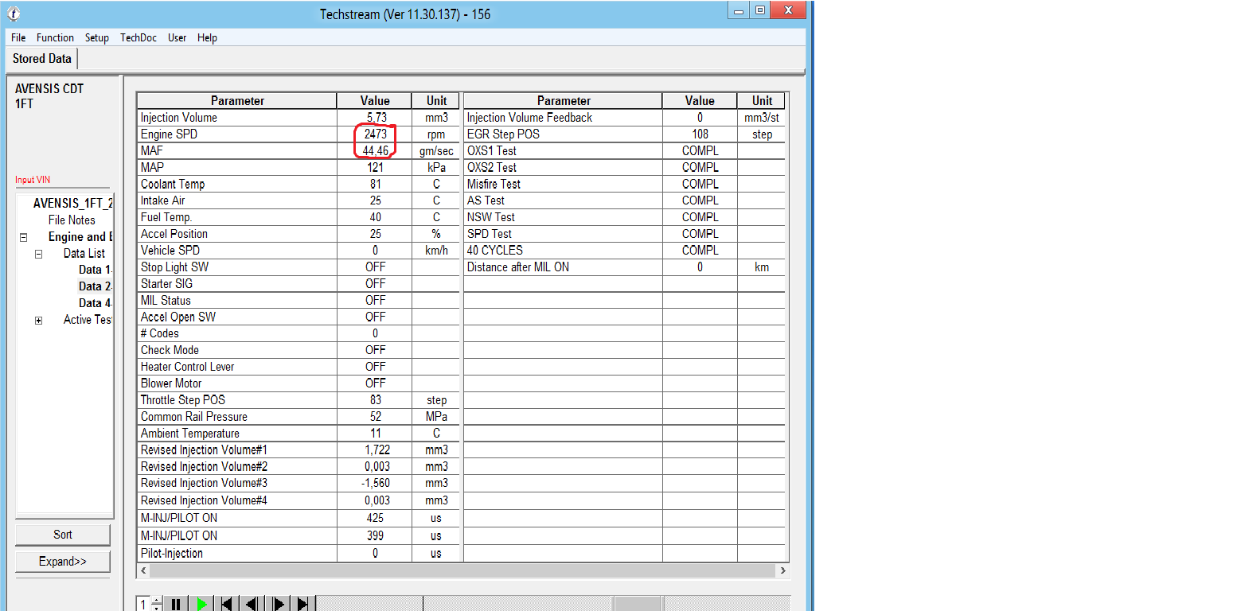Select File Notes in the tree
Image resolution: width=1237 pixels, height=611 pixels.
[72, 220]
